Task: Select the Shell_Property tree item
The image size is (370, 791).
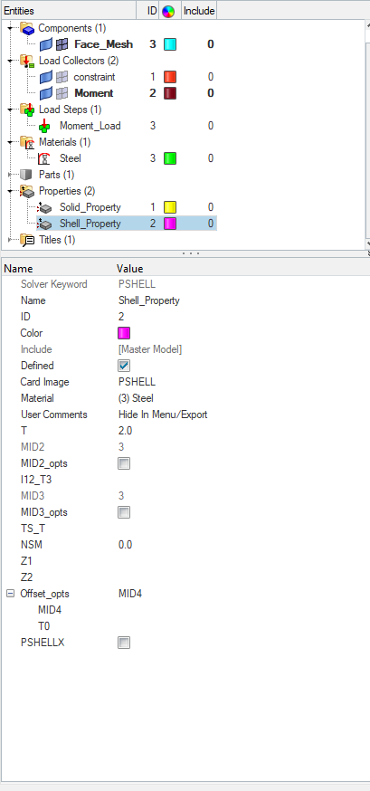Action: [90, 224]
